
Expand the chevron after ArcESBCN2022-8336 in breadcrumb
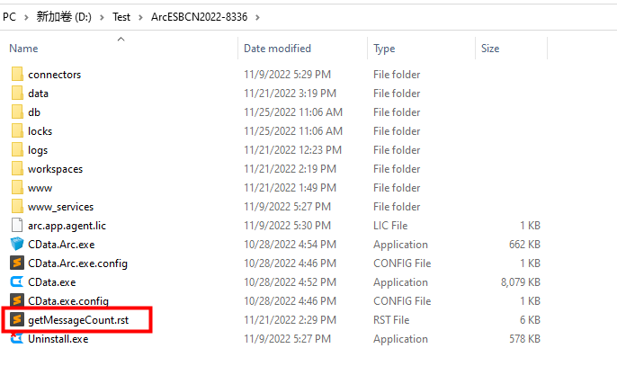257,17
